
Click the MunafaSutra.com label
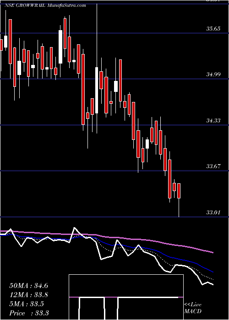[x=67, y=5]
